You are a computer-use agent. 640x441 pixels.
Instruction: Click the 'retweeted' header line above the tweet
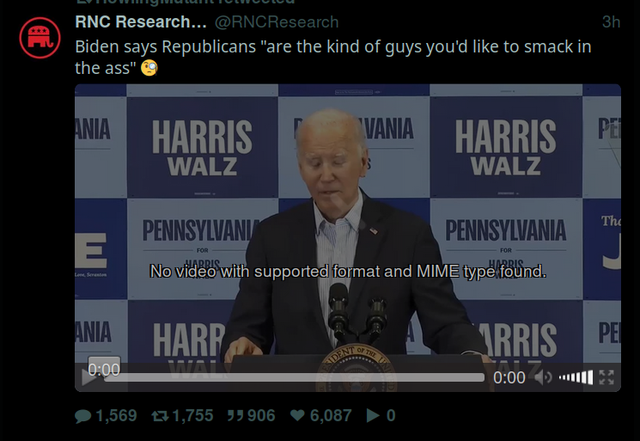[186, 2]
